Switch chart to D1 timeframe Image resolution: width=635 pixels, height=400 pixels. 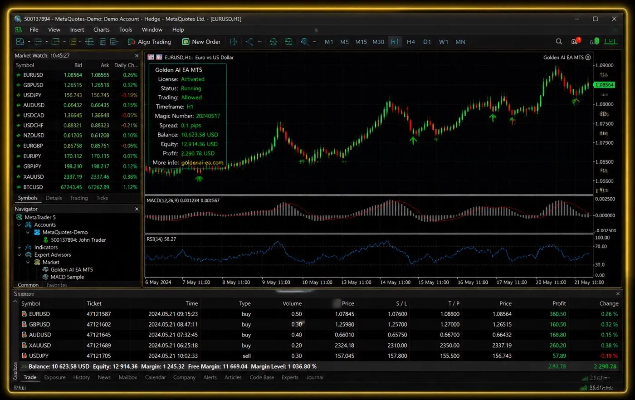coord(427,42)
